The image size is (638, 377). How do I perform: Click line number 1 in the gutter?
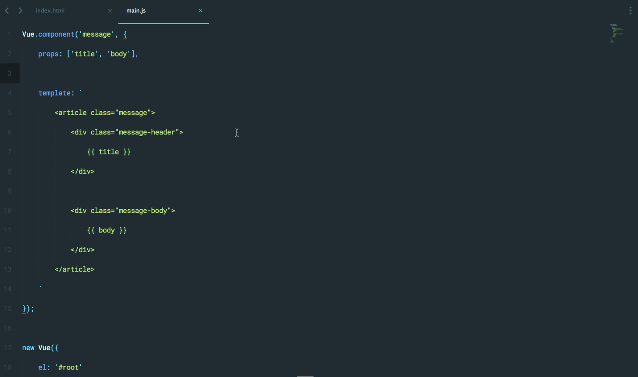10,34
